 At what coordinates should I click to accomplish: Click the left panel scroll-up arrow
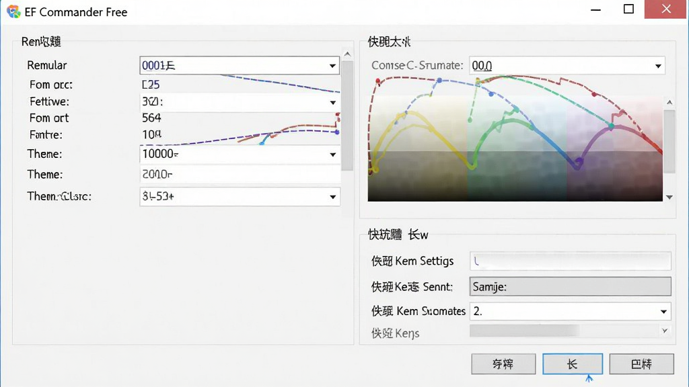pyautogui.click(x=347, y=54)
